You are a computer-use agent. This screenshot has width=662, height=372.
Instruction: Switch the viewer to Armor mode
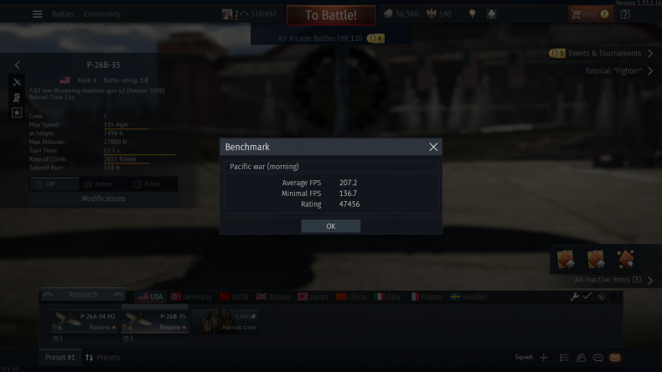tap(98, 184)
